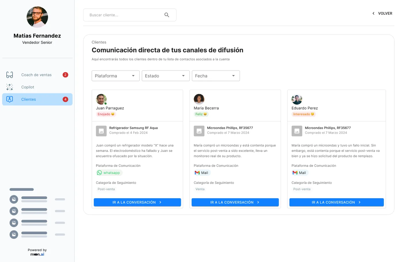This screenshot has width=403, height=262.
Task: Click the Refrigerador Samsung product image placeholder
Action: click(101, 131)
